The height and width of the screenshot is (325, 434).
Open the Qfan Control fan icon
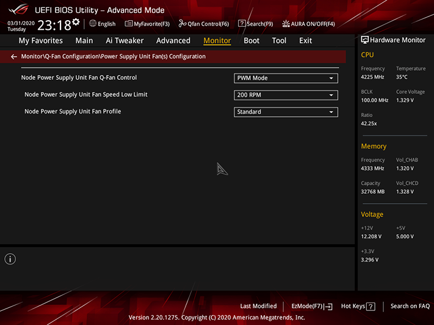(182, 24)
